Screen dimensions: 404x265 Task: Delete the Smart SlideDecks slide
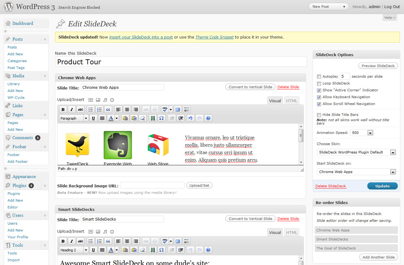288,219
